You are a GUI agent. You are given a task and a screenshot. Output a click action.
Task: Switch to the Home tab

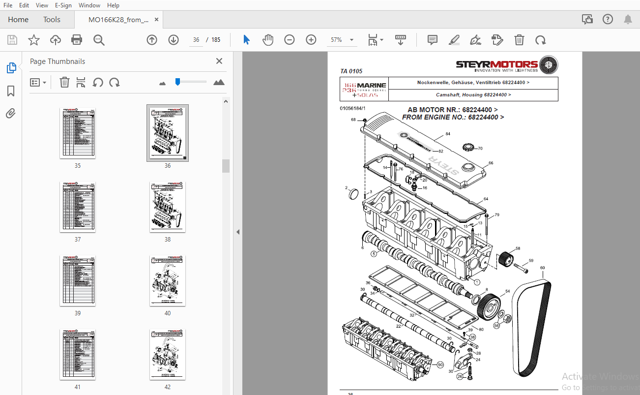18,20
